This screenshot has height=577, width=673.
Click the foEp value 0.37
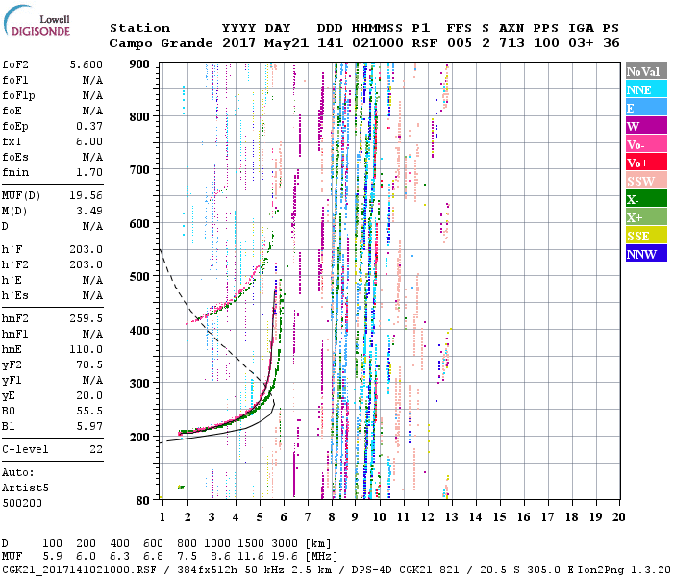coord(89,126)
